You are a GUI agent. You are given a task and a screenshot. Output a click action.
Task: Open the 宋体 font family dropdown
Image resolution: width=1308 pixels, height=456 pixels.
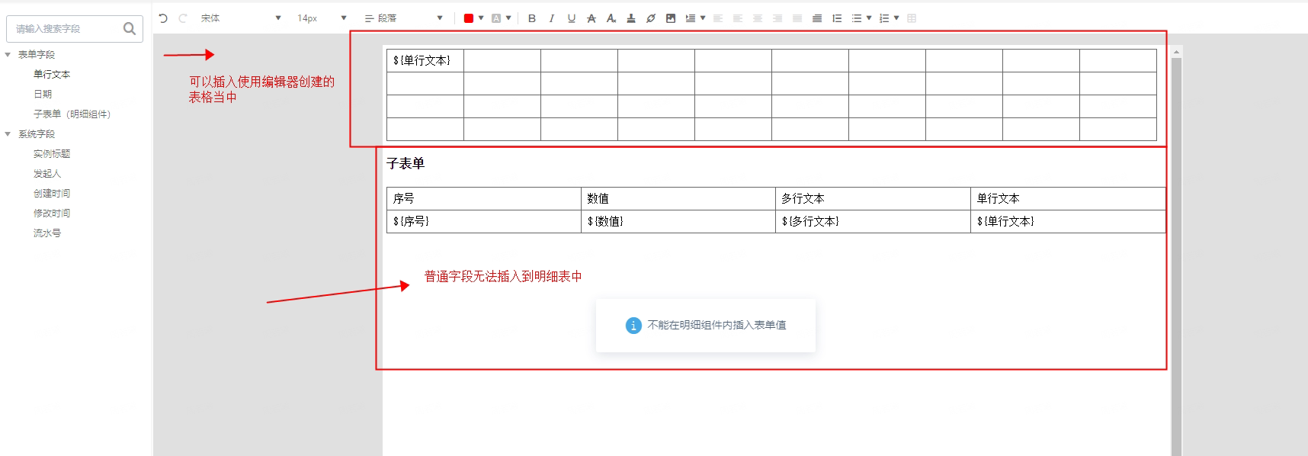[x=241, y=18]
